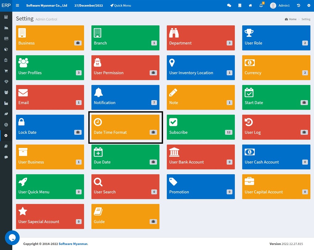Image resolution: width=314 pixels, height=250 pixels.
Task: Open the User Permission tile
Action: 125,67
